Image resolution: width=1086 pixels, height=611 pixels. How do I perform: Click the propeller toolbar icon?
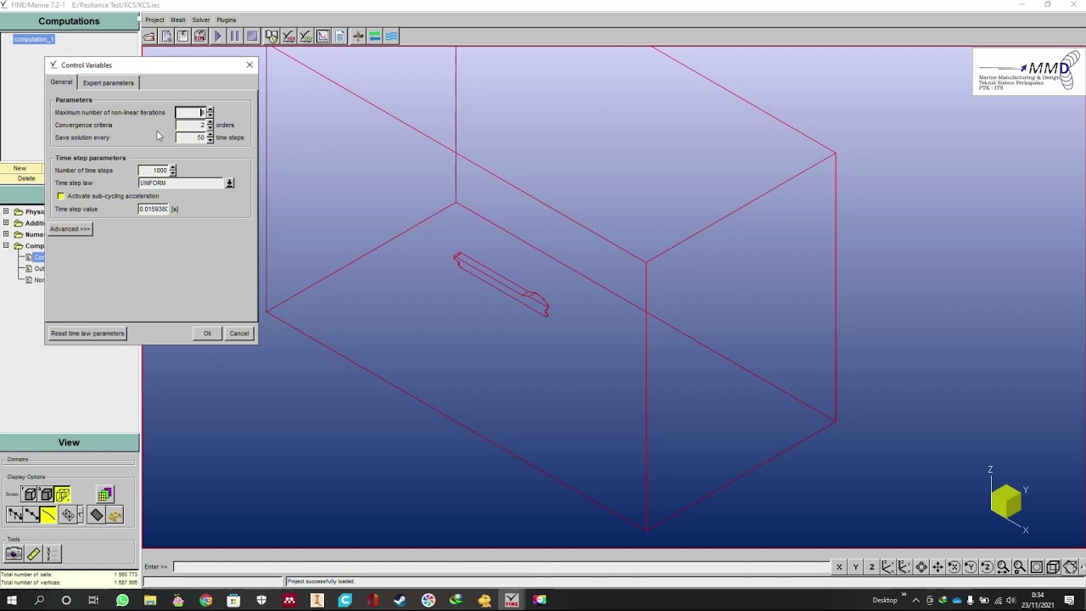point(358,36)
